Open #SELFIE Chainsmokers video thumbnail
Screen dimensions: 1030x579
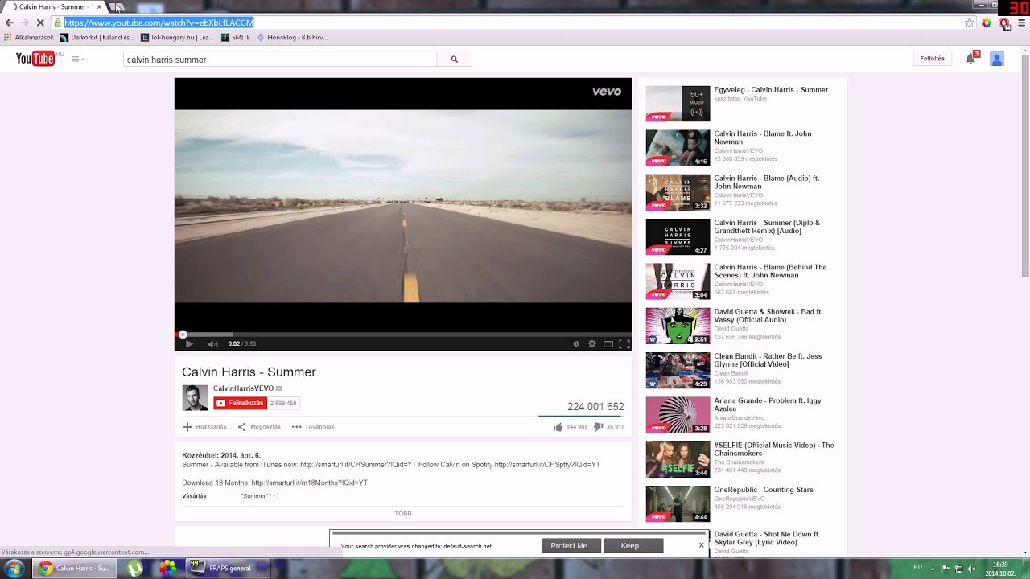pos(678,459)
